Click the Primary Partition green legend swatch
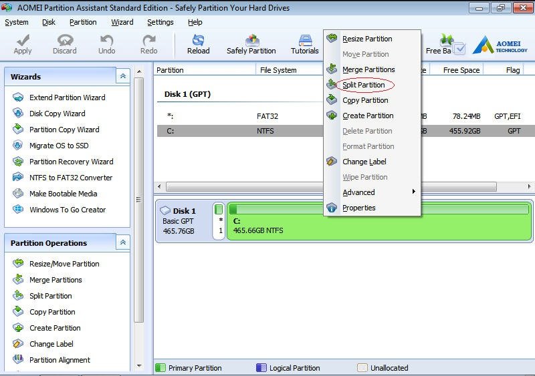Screen dimensions: 535x376 coord(160,367)
